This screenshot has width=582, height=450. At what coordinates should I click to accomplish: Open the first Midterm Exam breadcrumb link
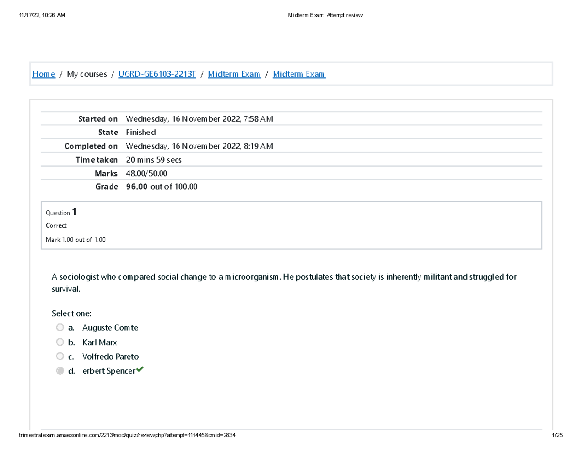[234, 74]
